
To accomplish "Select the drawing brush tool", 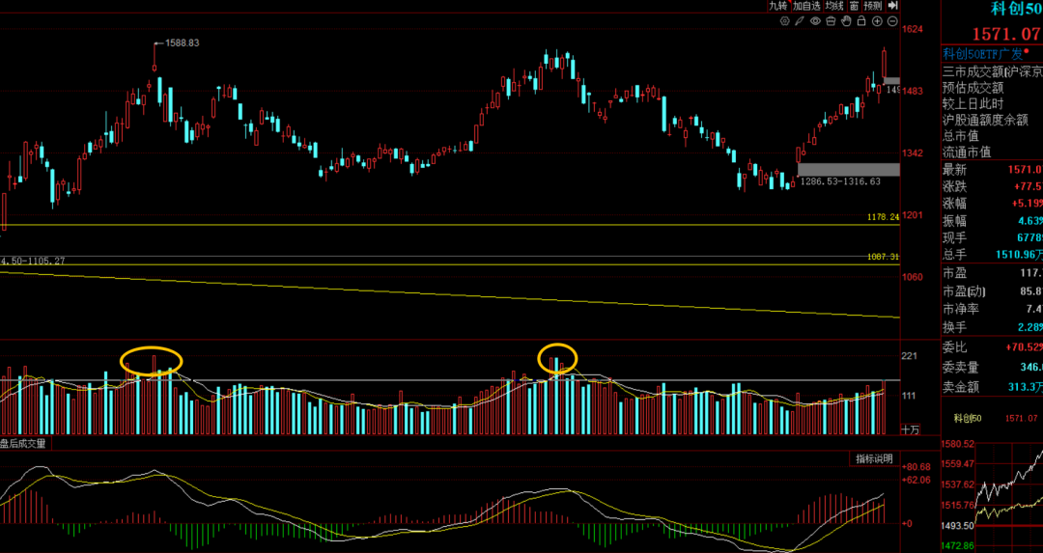I will [800, 21].
